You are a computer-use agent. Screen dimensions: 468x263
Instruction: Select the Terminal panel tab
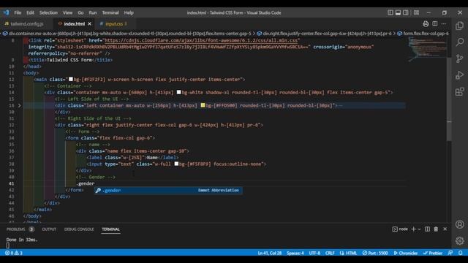110,229
